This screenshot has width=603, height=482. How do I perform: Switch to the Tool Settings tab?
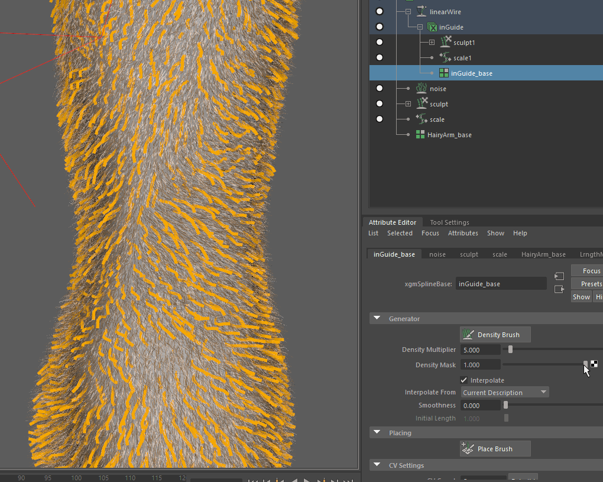pos(449,222)
